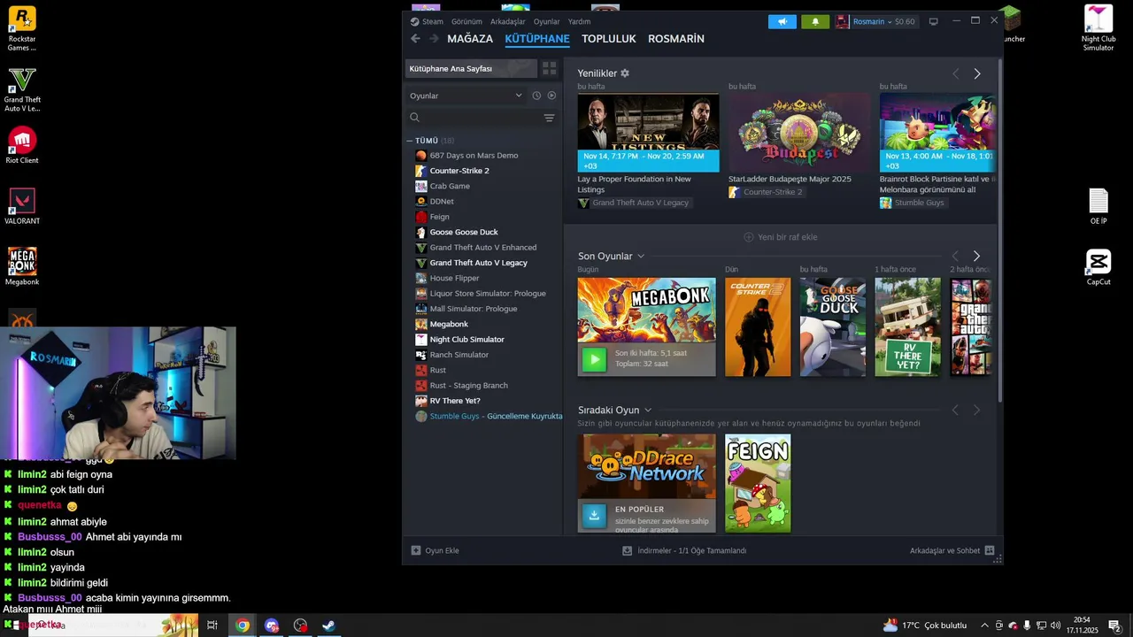The image size is (1133, 637).
Task: Select RV There Yet? in library list
Action: coord(455,401)
